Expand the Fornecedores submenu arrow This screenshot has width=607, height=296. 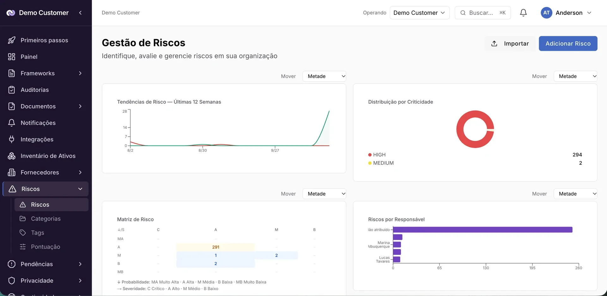click(80, 172)
